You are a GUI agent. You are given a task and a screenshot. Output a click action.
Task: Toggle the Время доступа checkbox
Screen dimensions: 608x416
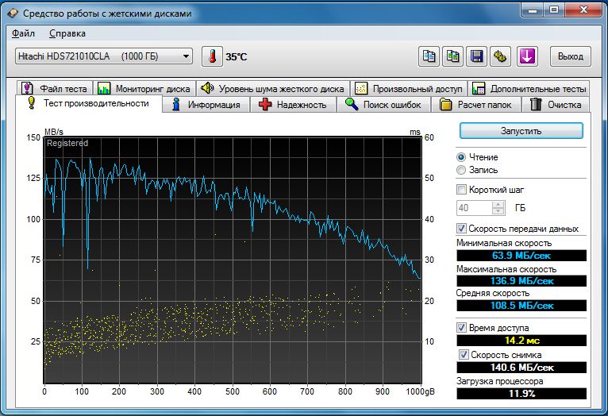pyautogui.click(x=462, y=327)
